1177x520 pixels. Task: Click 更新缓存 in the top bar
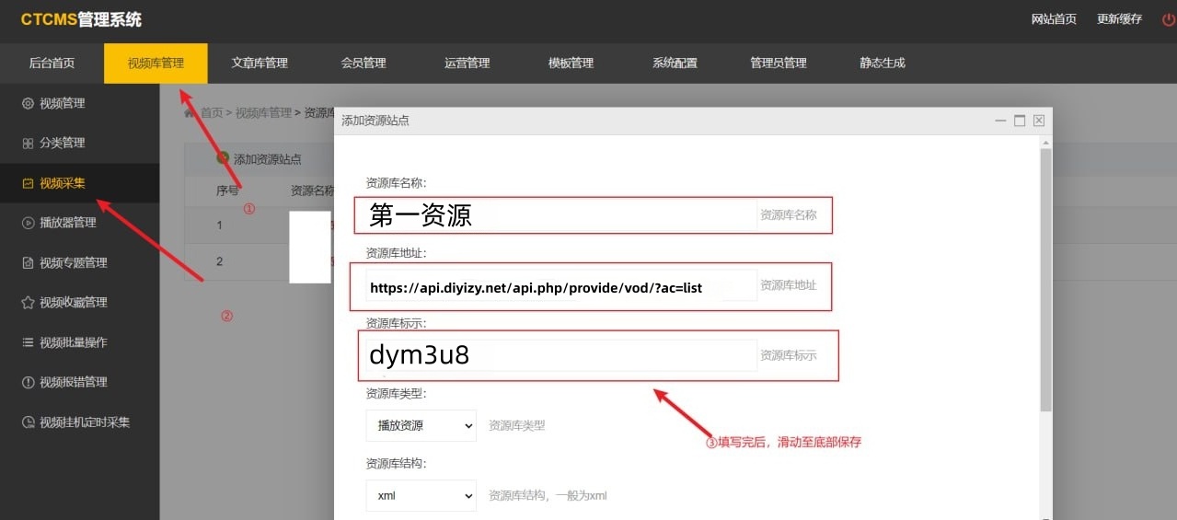(1119, 19)
